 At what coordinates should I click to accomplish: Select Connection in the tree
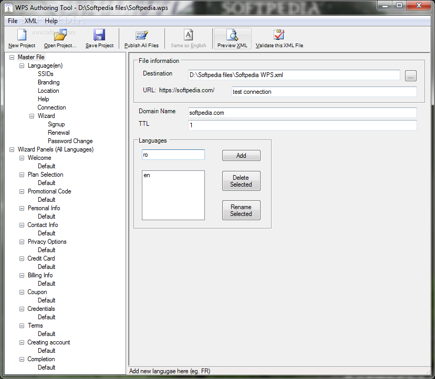51,107
